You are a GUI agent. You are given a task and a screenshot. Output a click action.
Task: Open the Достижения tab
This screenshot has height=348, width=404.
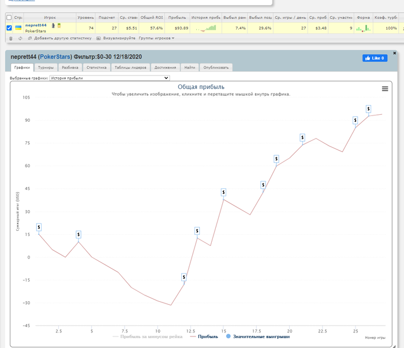tap(165, 68)
